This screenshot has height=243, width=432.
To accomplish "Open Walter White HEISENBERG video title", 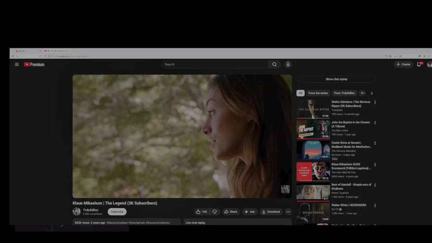I will (349, 205).
